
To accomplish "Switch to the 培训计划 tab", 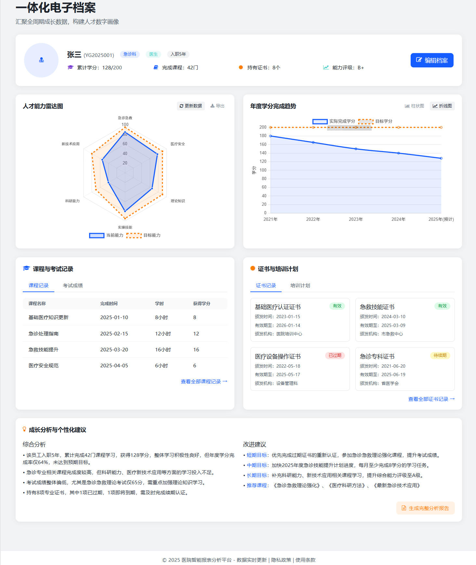I will 300,286.
